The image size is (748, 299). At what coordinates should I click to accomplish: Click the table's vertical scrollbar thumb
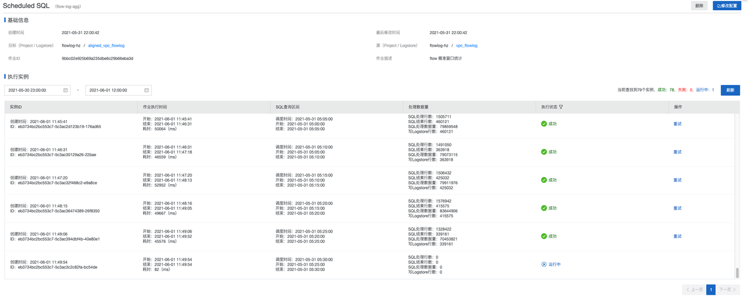click(737, 273)
